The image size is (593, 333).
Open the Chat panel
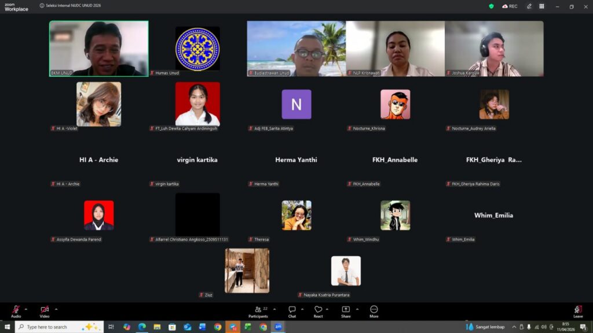292,310
